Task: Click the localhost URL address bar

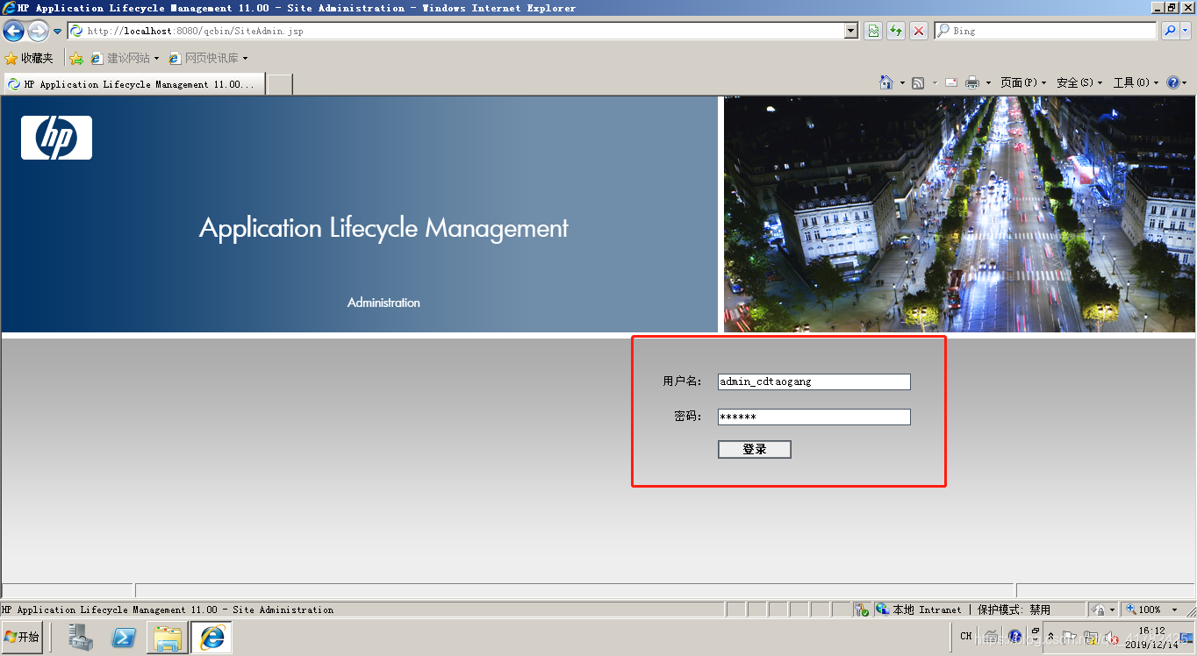Action: coord(456,31)
